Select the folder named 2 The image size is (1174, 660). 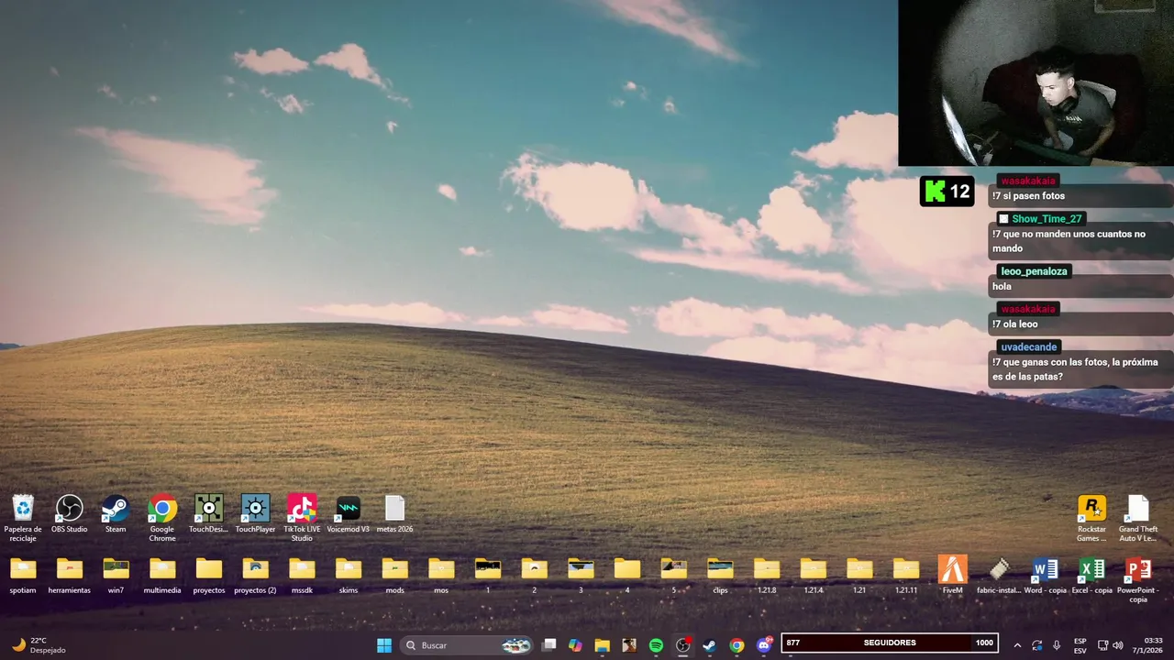tap(534, 575)
